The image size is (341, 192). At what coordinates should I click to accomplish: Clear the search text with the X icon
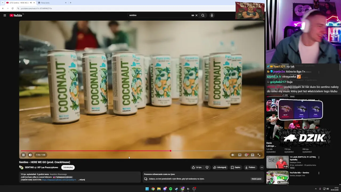point(197,15)
